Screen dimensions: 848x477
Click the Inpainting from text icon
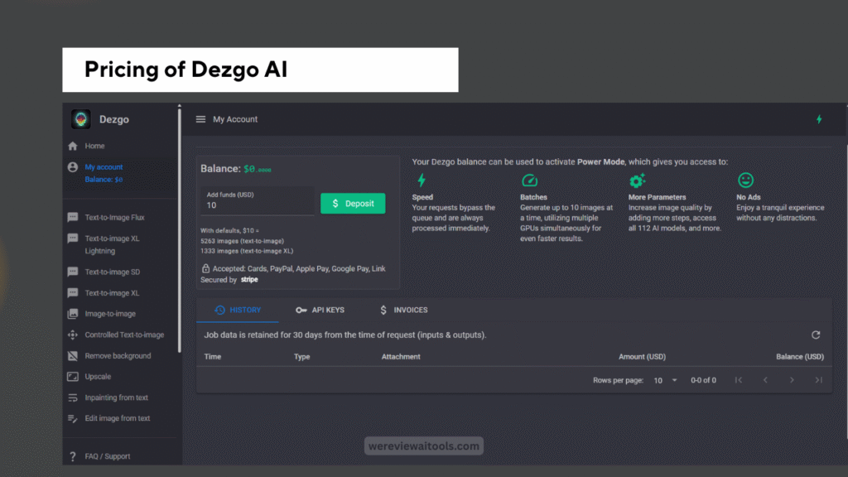click(73, 397)
